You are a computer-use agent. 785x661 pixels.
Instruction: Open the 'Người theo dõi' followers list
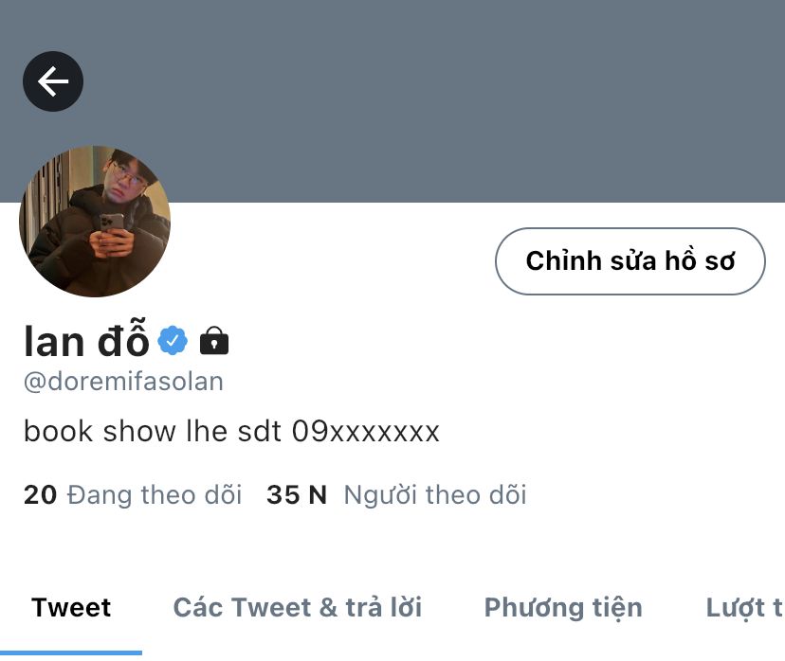click(435, 495)
